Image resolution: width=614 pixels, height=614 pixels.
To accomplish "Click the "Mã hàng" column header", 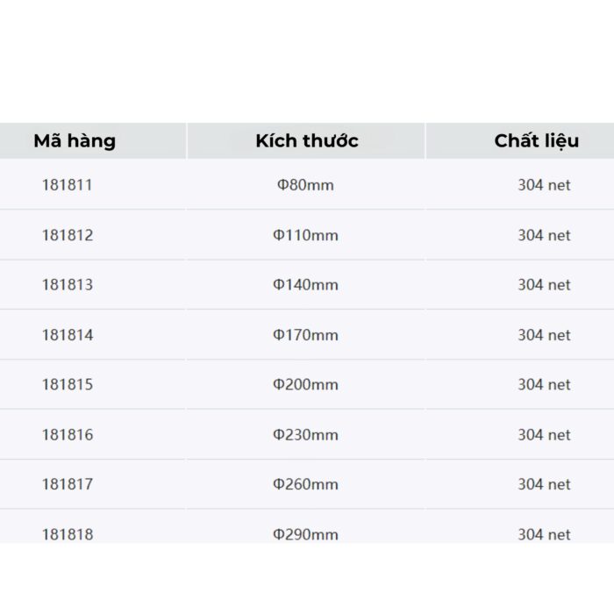I will tap(75, 141).
